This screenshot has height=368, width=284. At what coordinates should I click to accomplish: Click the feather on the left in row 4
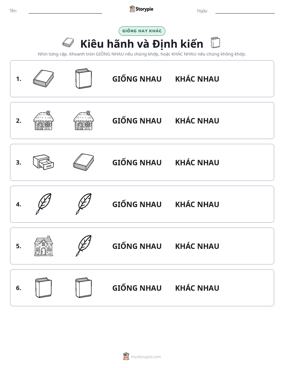coord(43,204)
